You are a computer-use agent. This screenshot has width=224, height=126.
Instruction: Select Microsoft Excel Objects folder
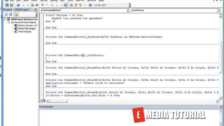pyautogui.click(x=25, y=22)
